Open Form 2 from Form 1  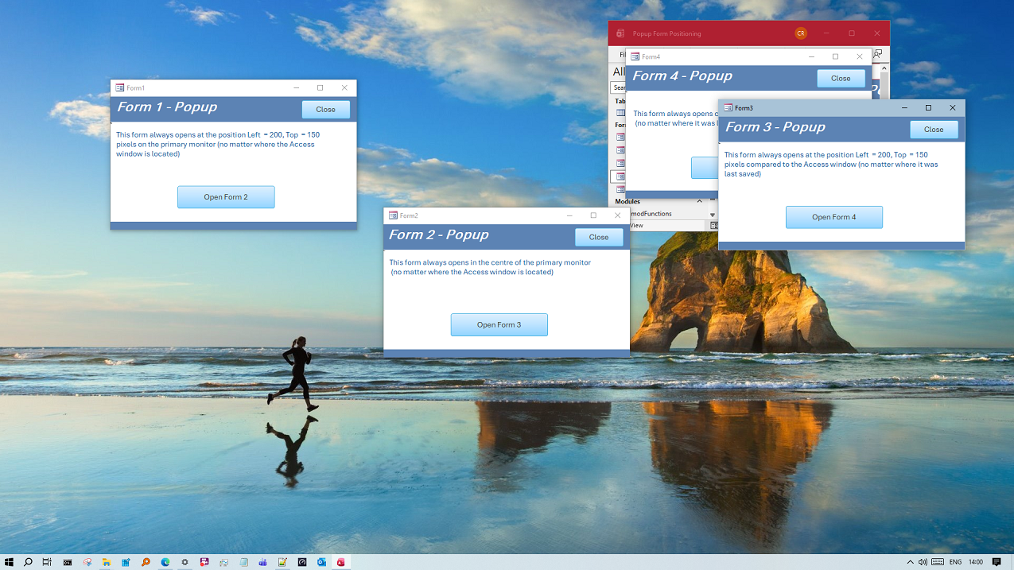(x=226, y=197)
